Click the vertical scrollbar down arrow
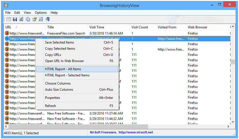The height and width of the screenshot is (139, 239). click(x=233, y=122)
